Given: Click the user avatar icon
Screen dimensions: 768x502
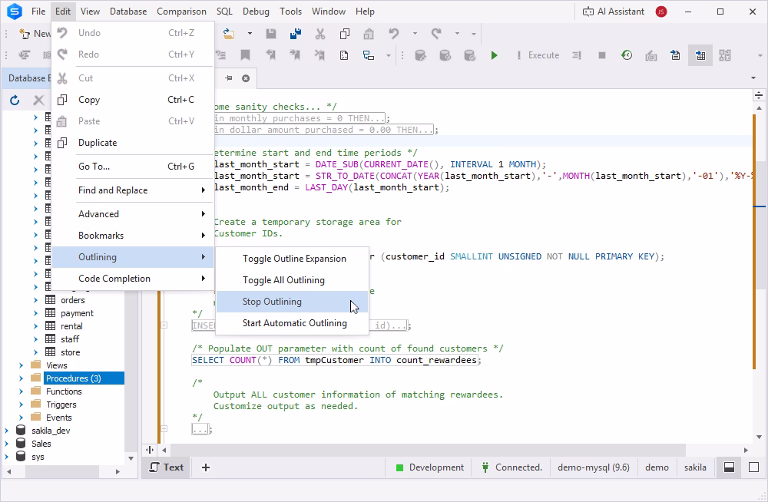Looking at the screenshot, I should pyautogui.click(x=661, y=12).
